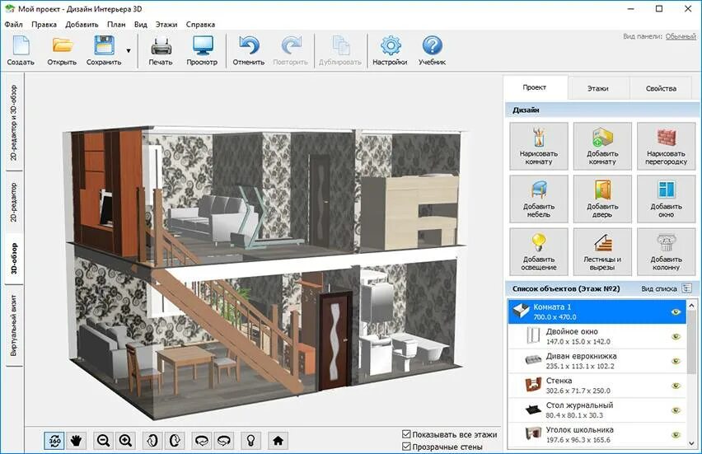The width and height of the screenshot is (702, 454).
Task: Click Добавить освещение tool
Action: [539, 251]
